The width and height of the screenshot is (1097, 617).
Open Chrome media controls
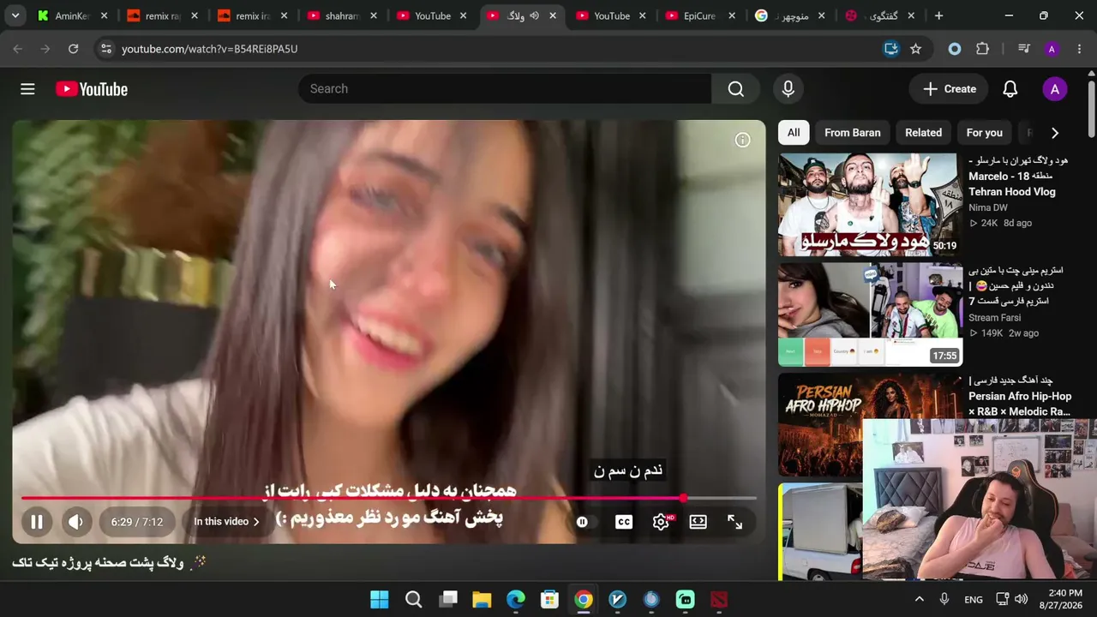[1023, 49]
